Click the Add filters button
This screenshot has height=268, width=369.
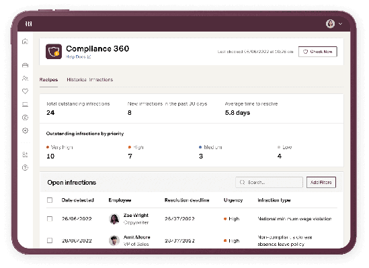pyautogui.click(x=321, y=183)
